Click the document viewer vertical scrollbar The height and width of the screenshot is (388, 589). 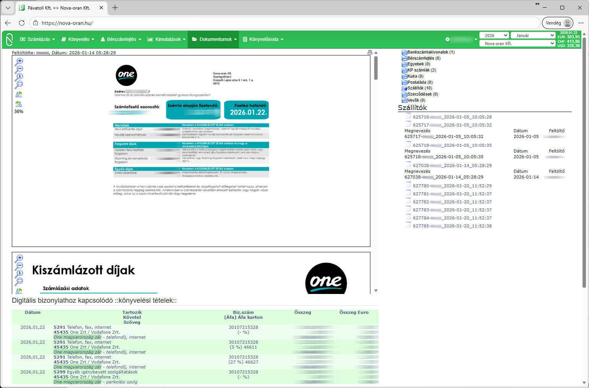[376, 68]
